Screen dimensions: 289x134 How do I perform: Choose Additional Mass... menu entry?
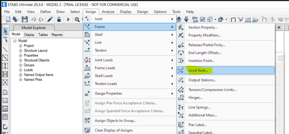pos(225,115)
